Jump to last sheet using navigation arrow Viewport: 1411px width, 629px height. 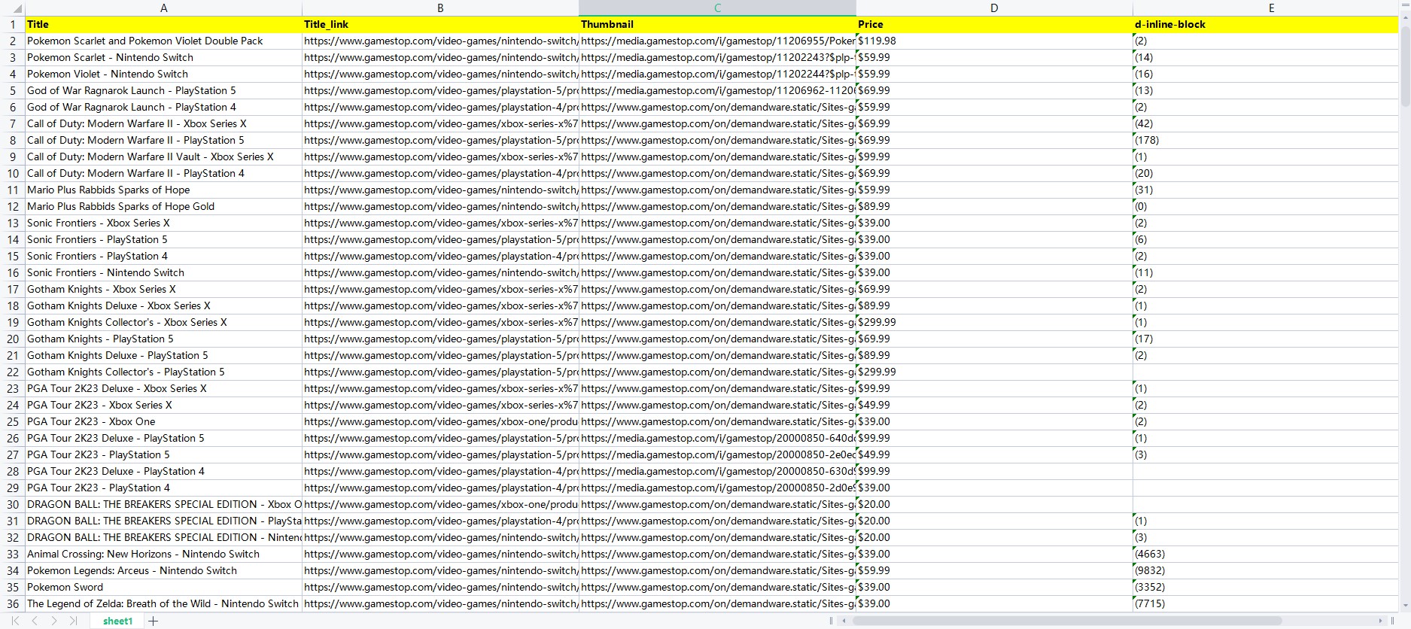pyautogui.click(x=73, y=621)
